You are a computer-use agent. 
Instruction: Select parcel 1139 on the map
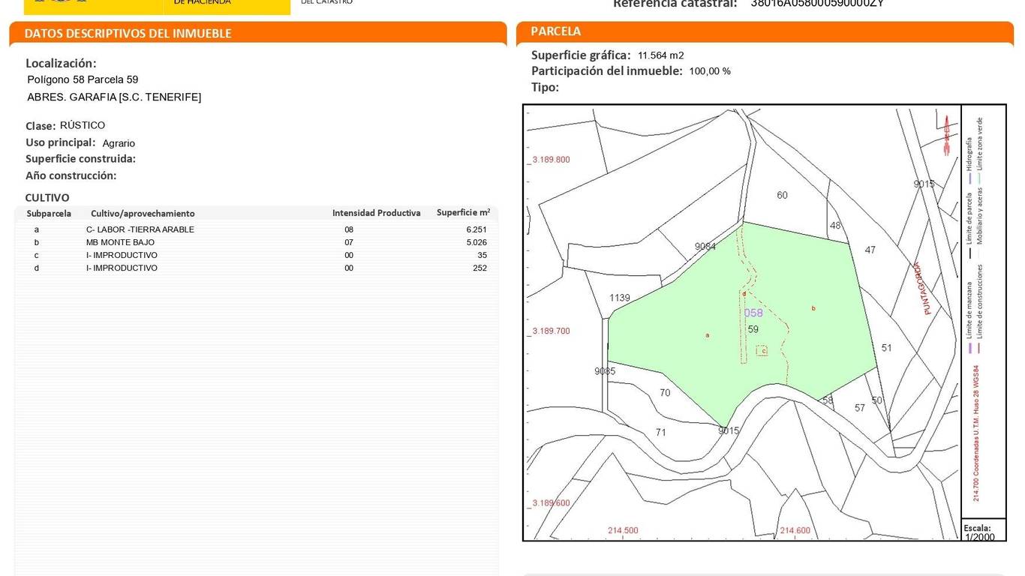tap(620, 298)
